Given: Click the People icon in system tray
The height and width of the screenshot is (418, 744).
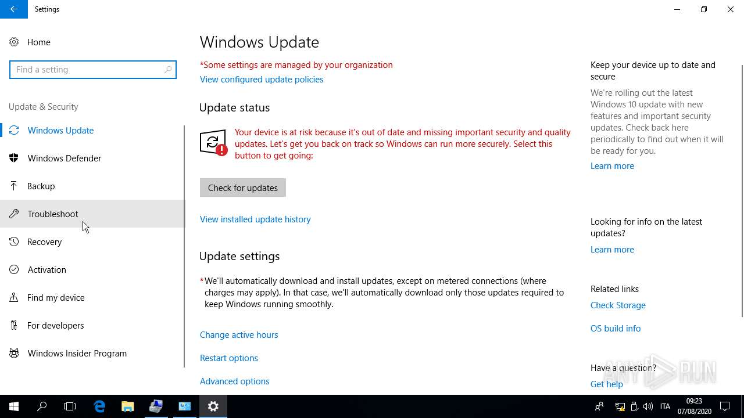Looking at the screenshot, I should [599, 406].
